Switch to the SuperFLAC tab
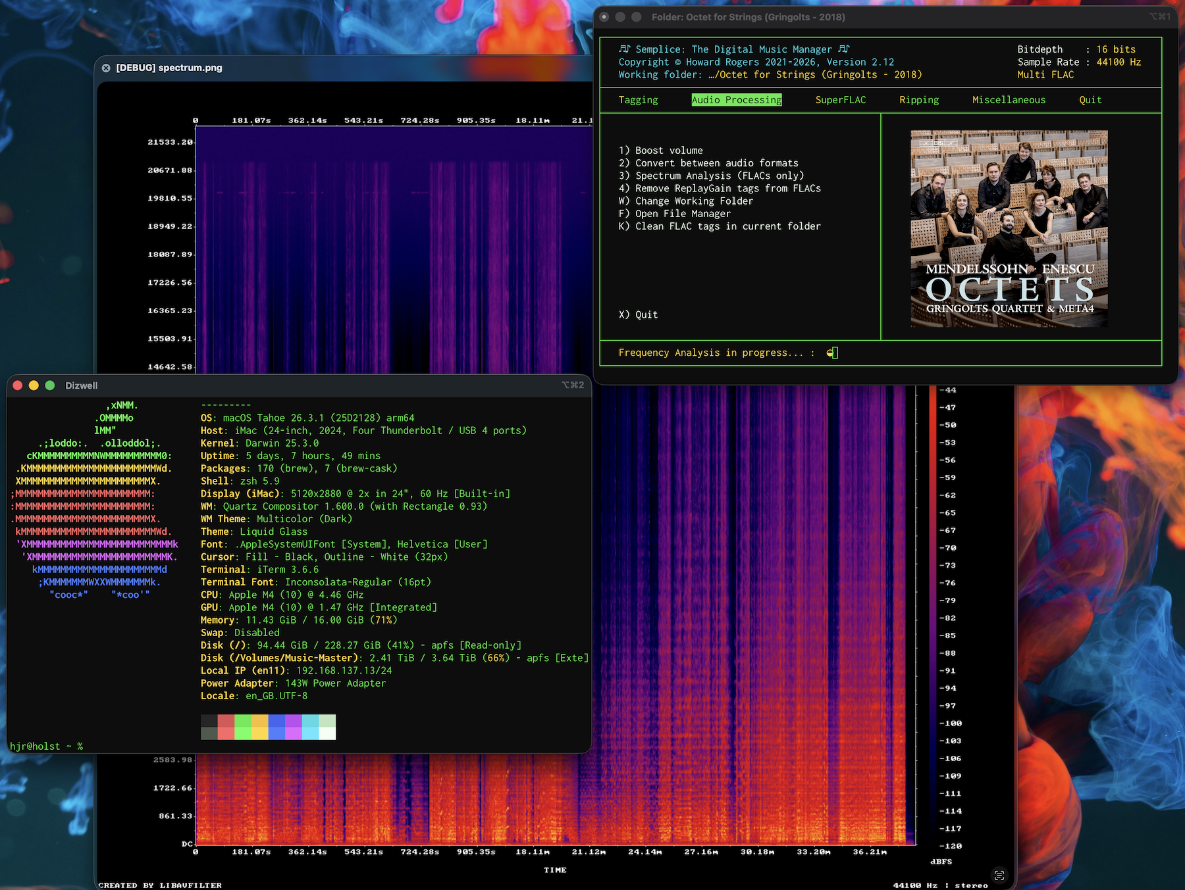Image resolution: width=1185 pixels, height=890 pixels. point(840,100)
